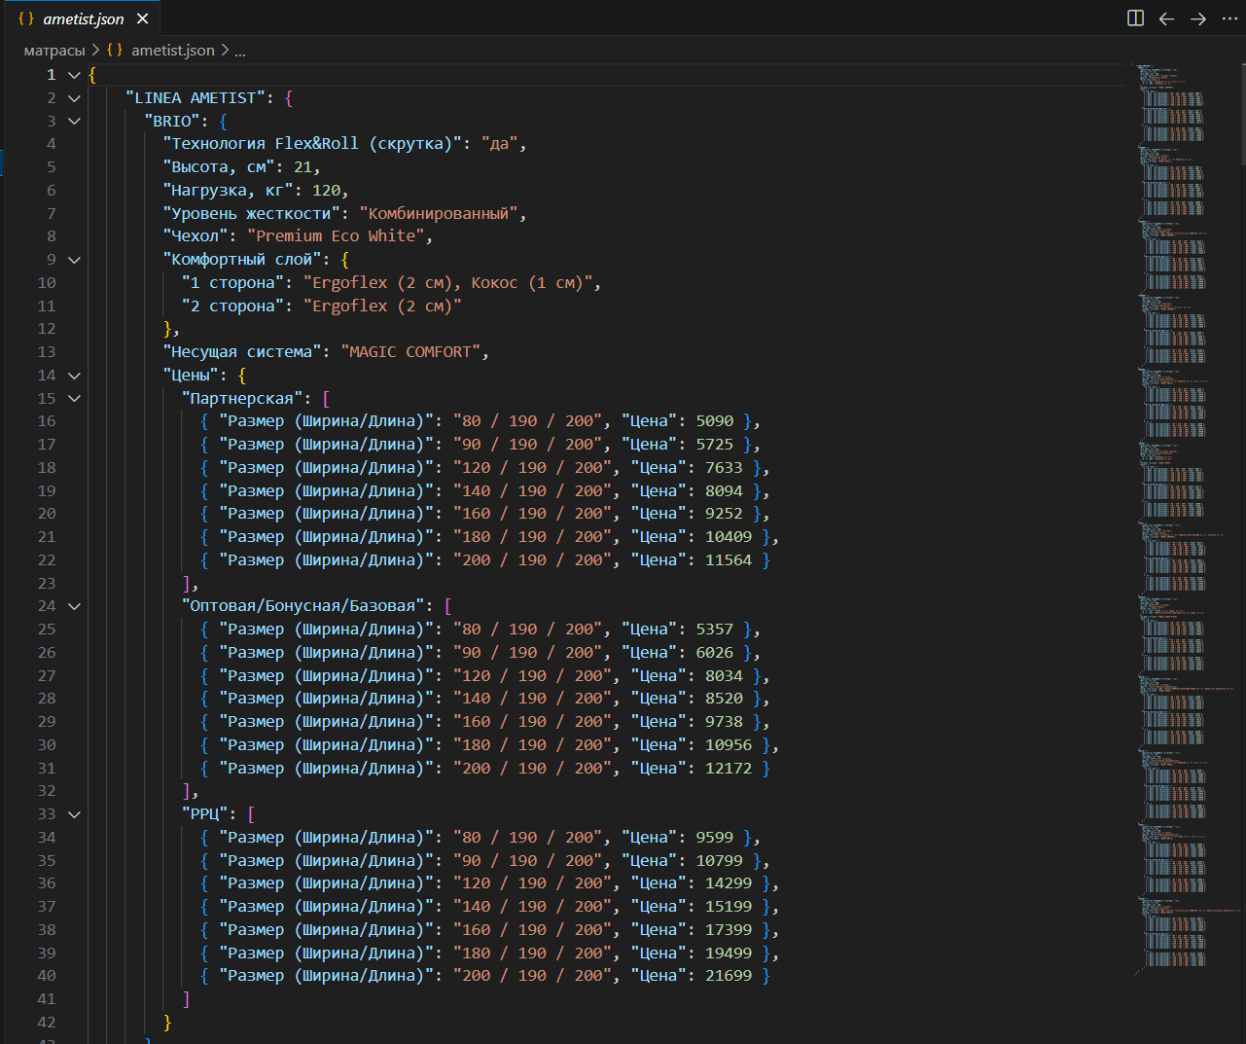1246x1044 pixels.
Task: Open the матрасы breadcrumb item
Action: coord(53,50)
